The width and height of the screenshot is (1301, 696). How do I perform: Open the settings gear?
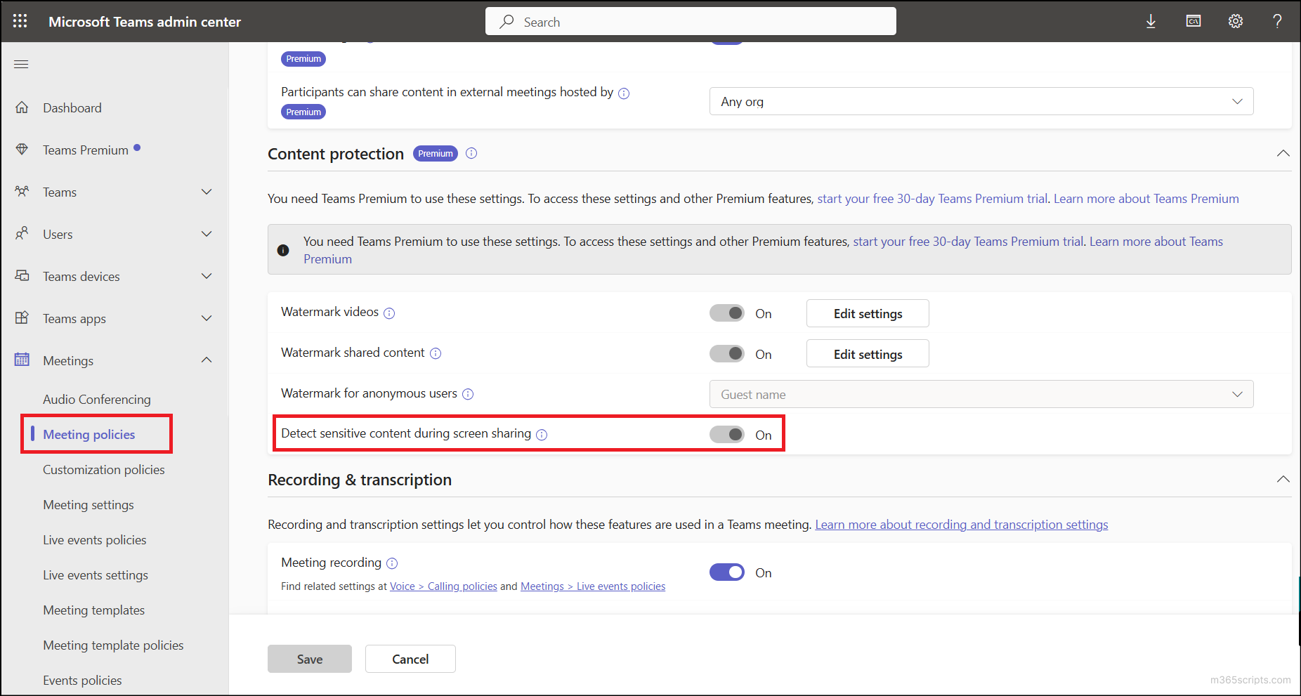coord(1236,21)
